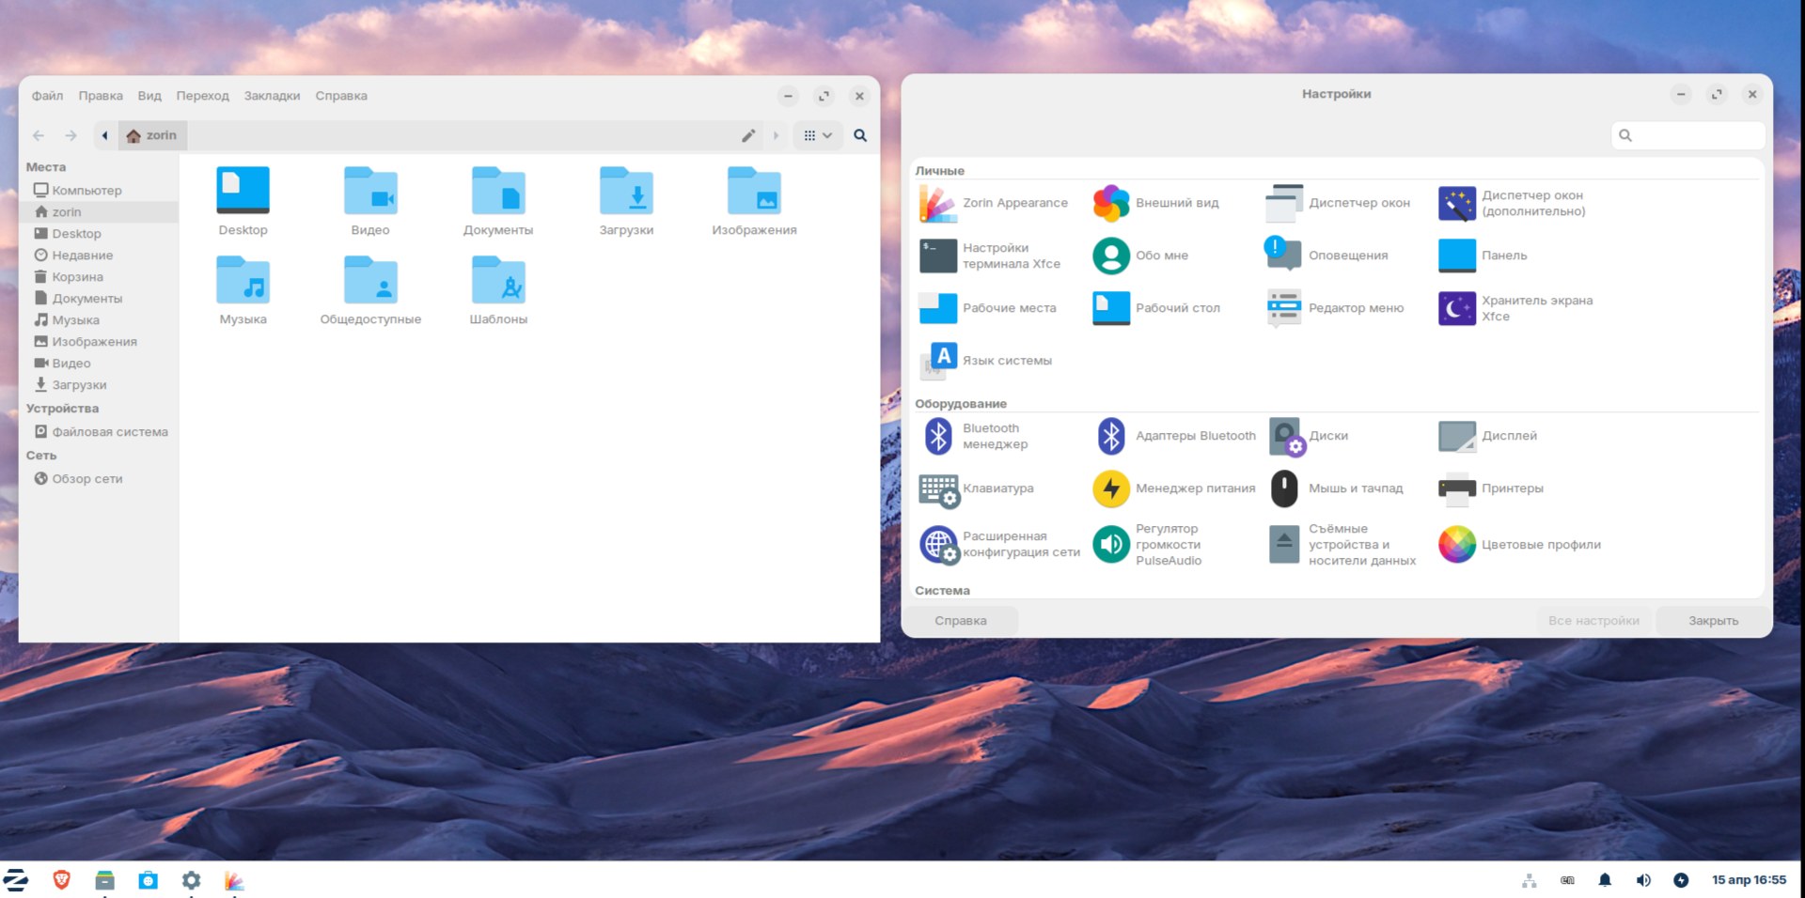The height and width of the screenshot is (898, 1805).
Task: Open the Закладки menu
Action: tap(273, 95)
